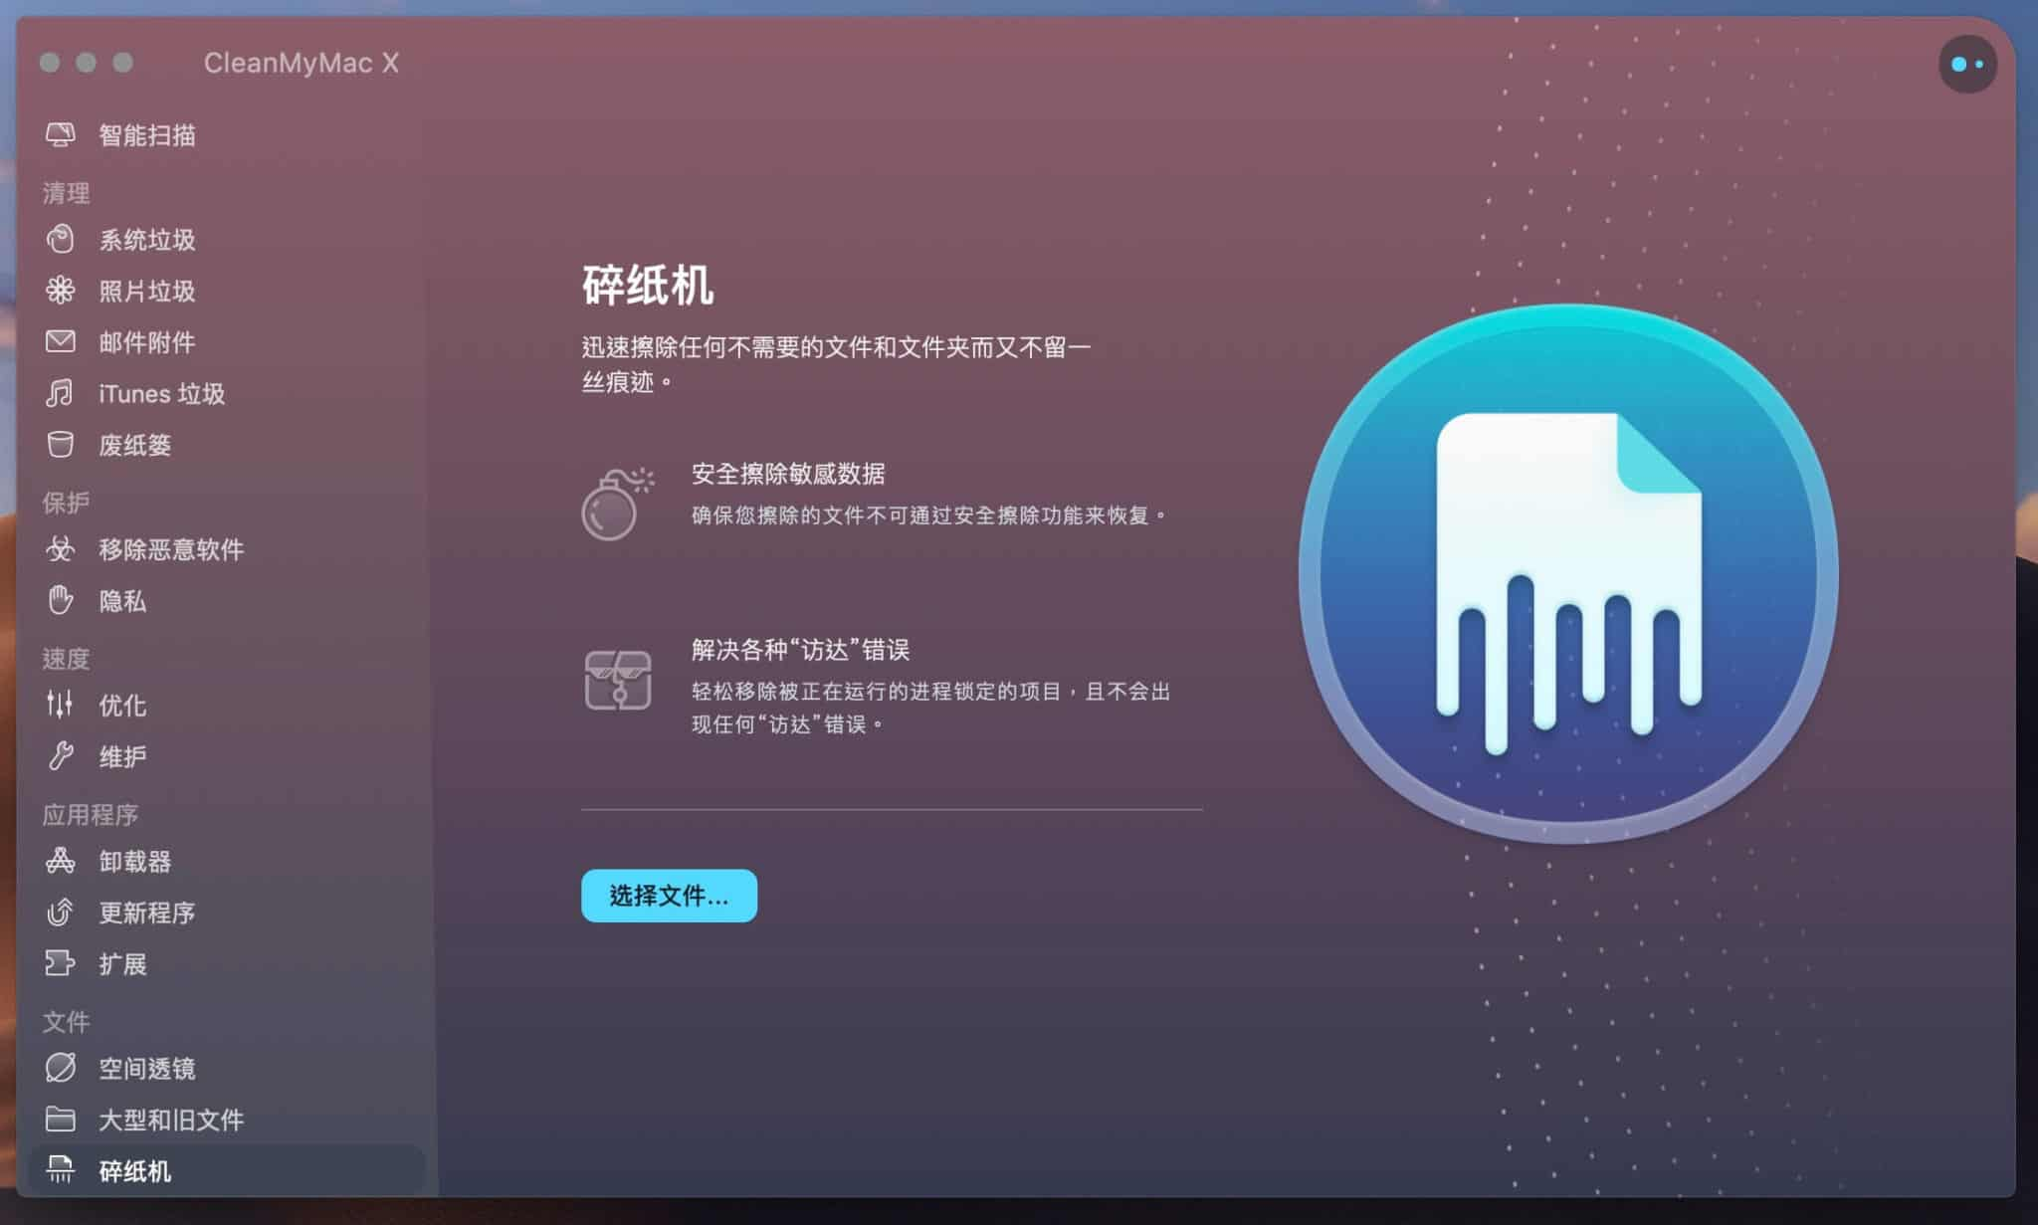
Task: Select 扩展 label in the sidebar
Action: 122,964
